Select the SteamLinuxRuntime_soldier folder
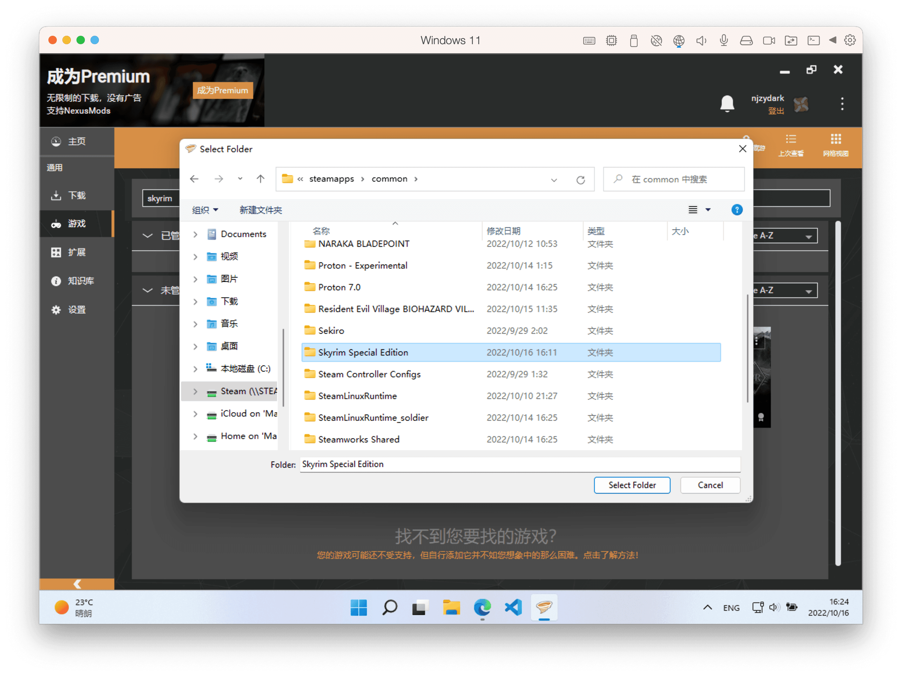Viewport: 902px width, 676px height. pos(511,418)
